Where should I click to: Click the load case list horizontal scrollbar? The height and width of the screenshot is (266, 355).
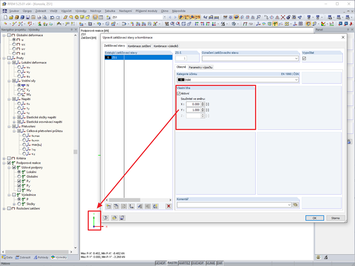coord(138,200)
